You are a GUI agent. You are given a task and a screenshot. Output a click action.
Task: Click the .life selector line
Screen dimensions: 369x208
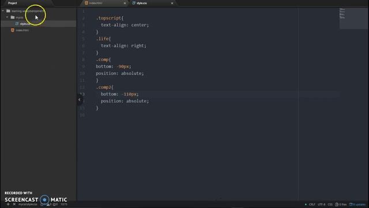pos(103,39)
